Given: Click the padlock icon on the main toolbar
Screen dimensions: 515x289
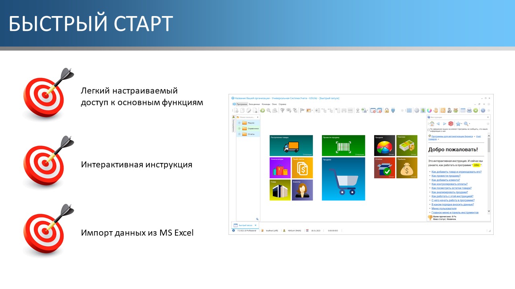Looking at the screenshot, I should pos(387,110).
